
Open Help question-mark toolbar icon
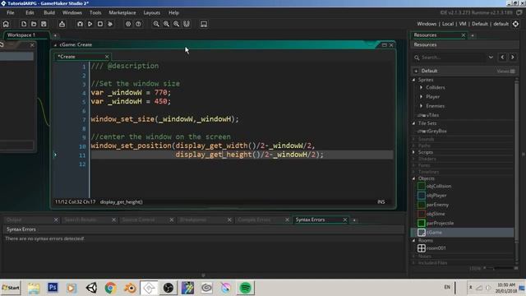click(x=138, y=24)
